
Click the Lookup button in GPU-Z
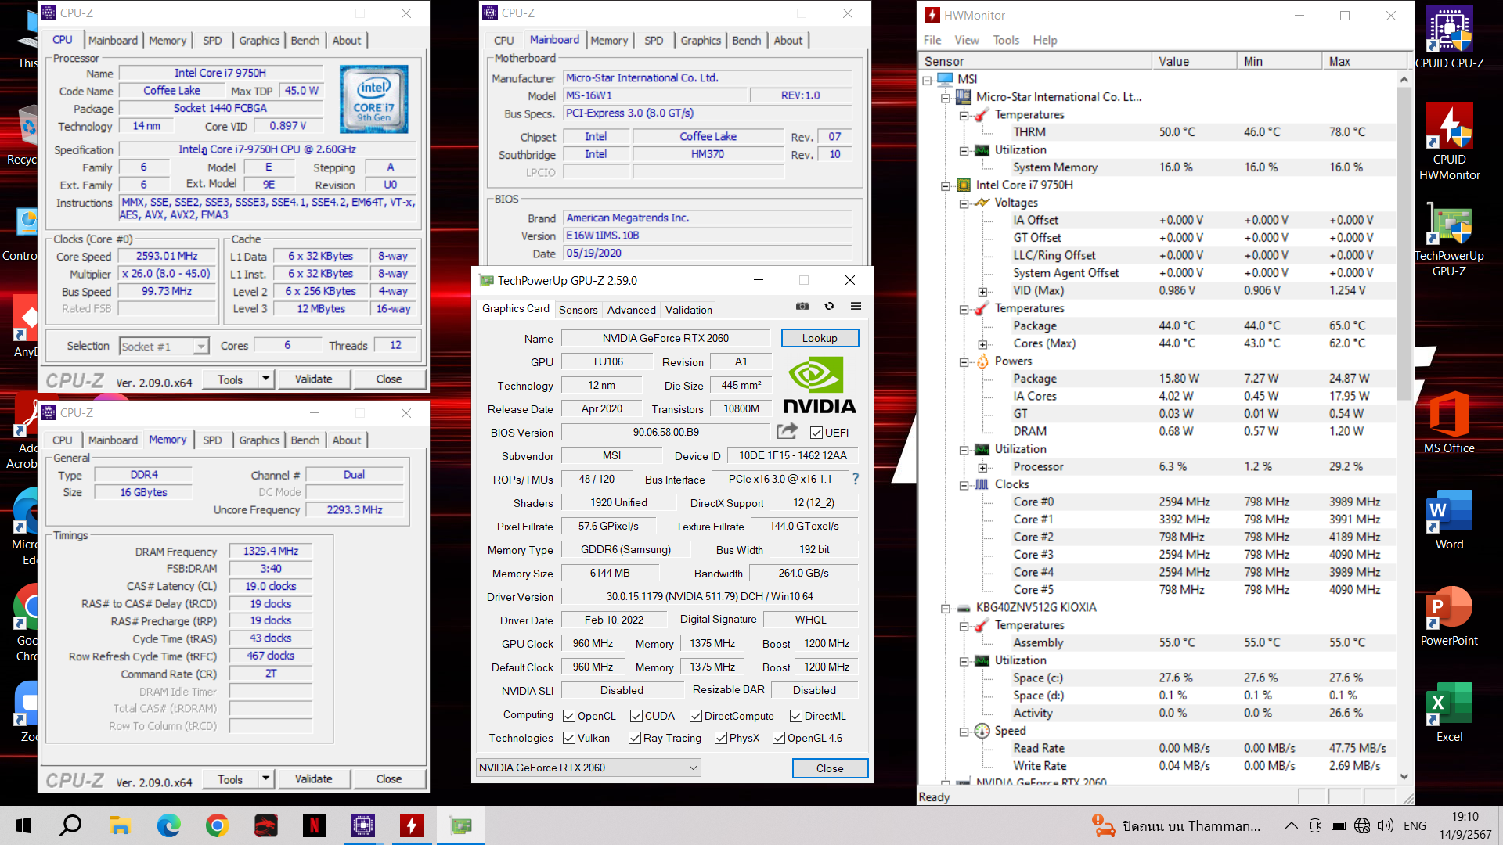820,338
